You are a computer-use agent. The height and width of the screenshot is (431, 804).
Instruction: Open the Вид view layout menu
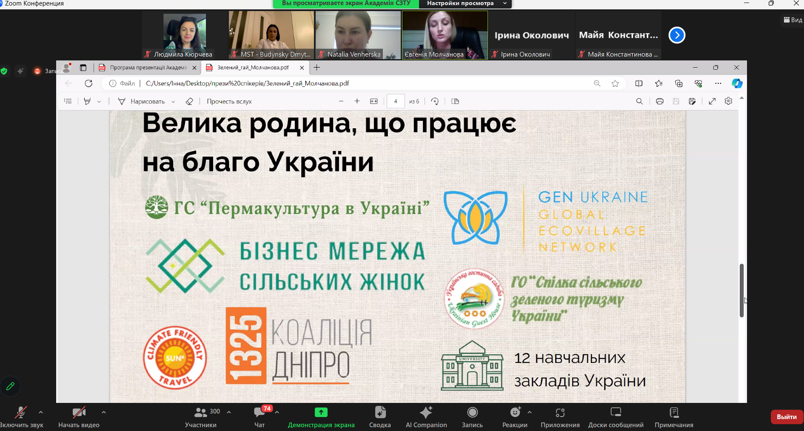793,20
